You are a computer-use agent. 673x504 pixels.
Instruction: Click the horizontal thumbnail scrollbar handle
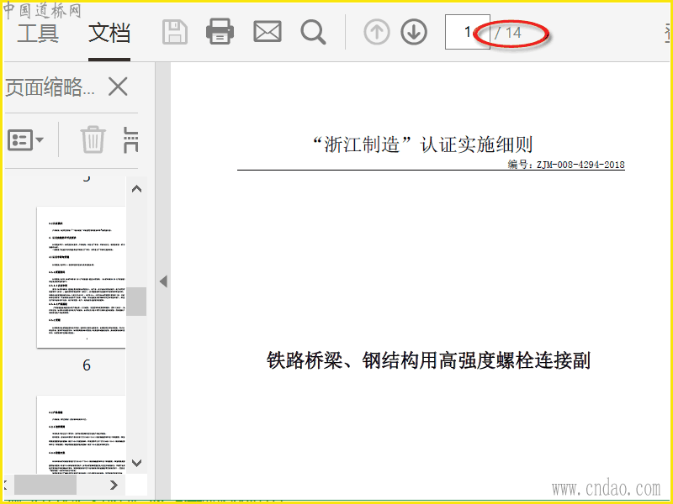45,485
